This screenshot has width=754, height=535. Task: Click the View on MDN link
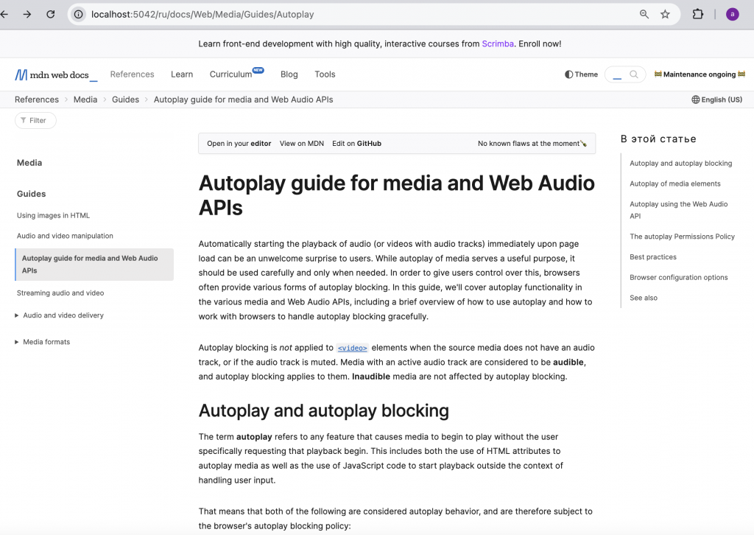pyautogui.click(x=301, y=144)
